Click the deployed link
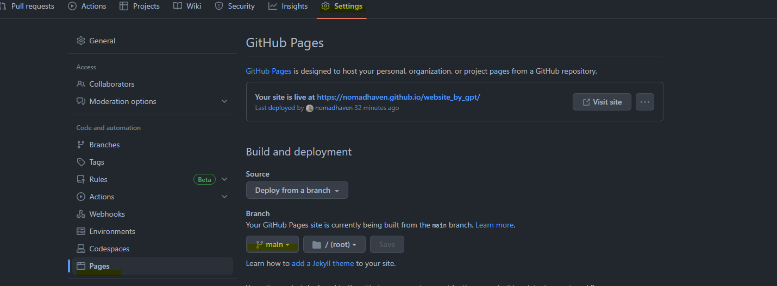Screen dimensions: 777x286 click(281, 108)
